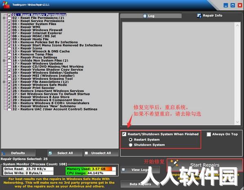Uncheck the 05 - Repair WMI checkbox

(x=9, y=27)
